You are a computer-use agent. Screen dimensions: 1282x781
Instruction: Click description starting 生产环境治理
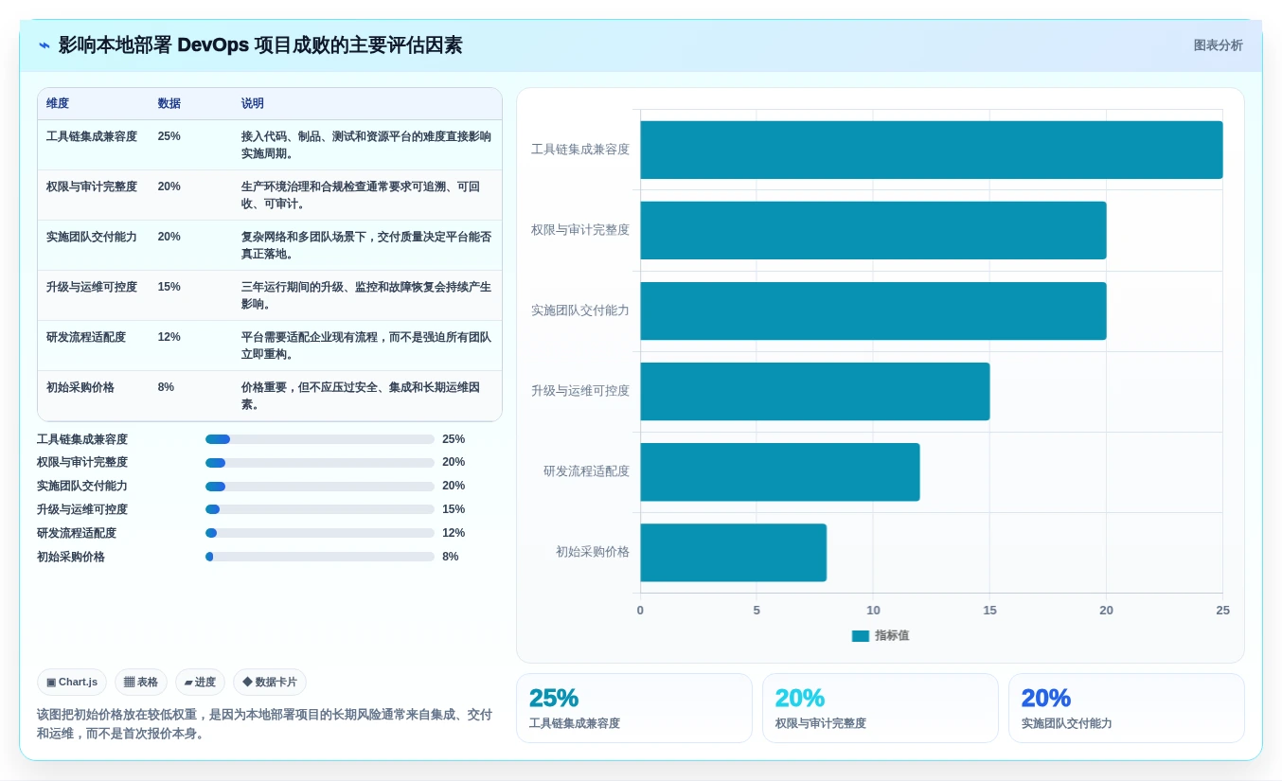coord(361,195)
